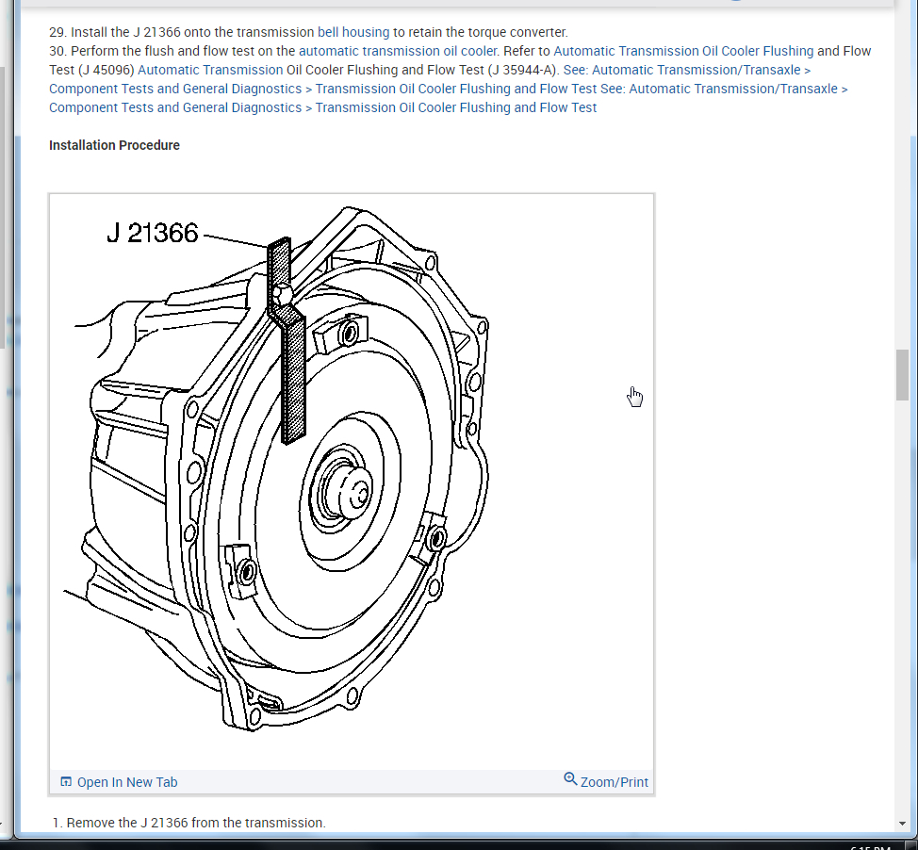
Task: Click the 'Installation Procedure' heading
Action: pos(114,145)
